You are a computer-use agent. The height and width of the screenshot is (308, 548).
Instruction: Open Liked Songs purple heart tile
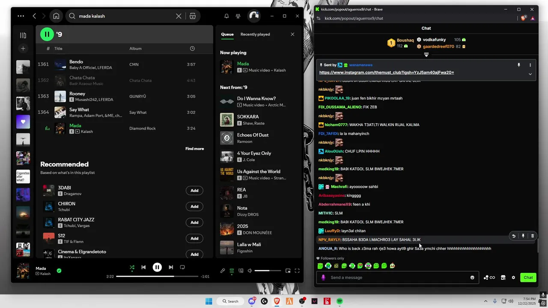point(23,121)
